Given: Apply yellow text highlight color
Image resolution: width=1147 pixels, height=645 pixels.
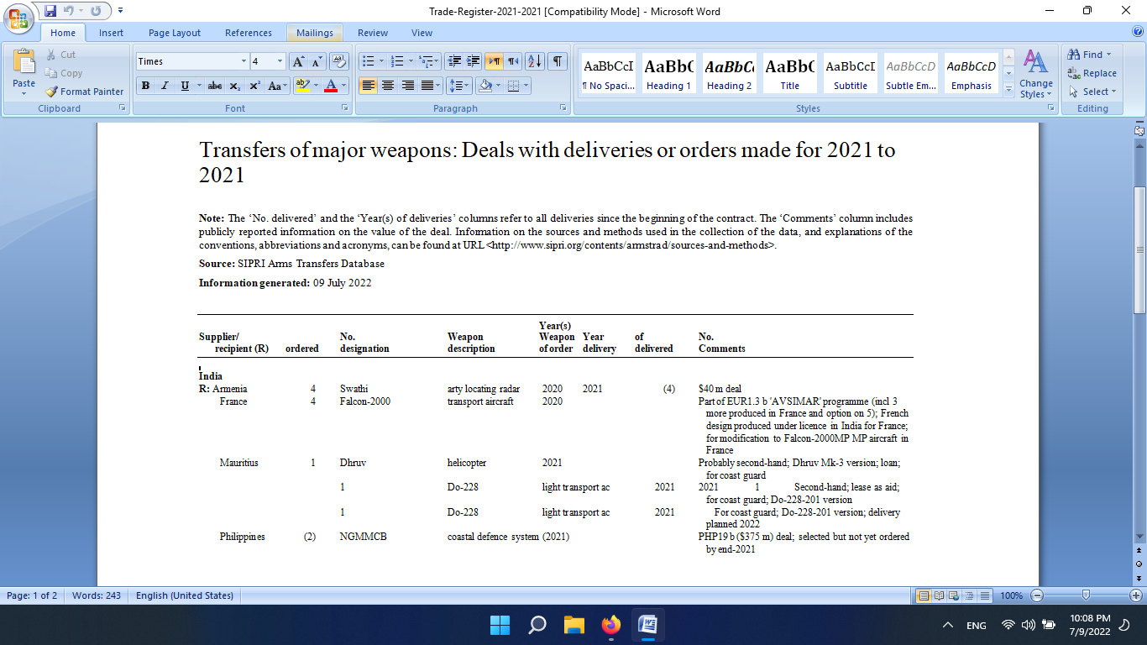Looking at the screenshot, I should point(303,86).
